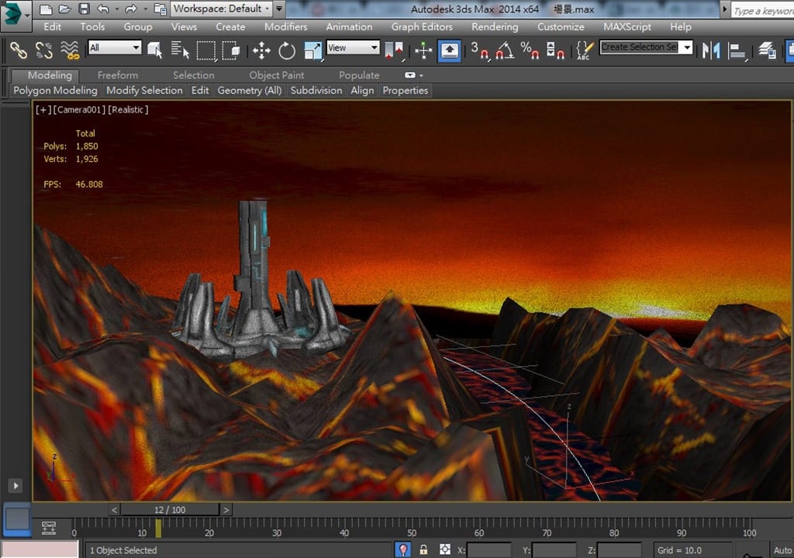The height and width of the screenshot is (558, 794).
Task: Toggle the Isolate Selection button
Action: click(403, 550)
